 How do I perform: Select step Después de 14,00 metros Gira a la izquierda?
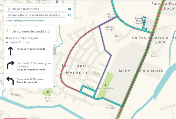(29, 81)
